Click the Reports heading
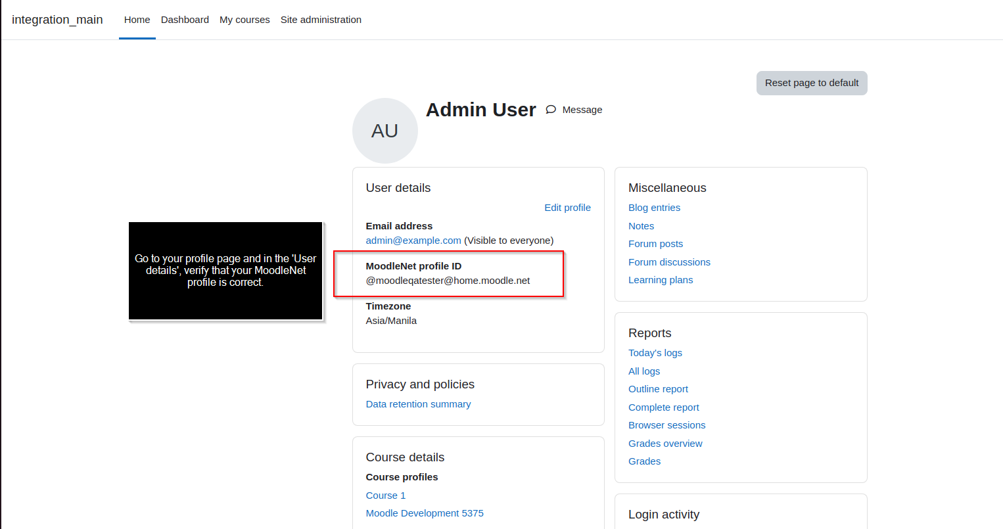1003x529 pixels. coord(649,333)
